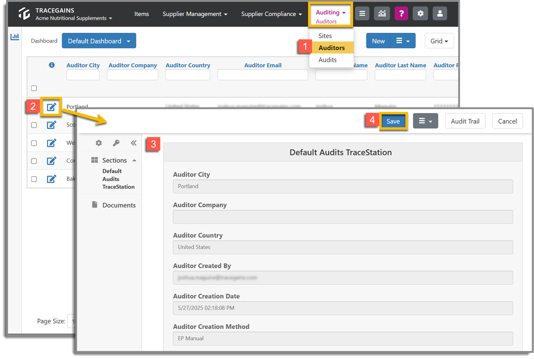
Task: Check the Bak row checkbox
Action: (x=34, y=179)
